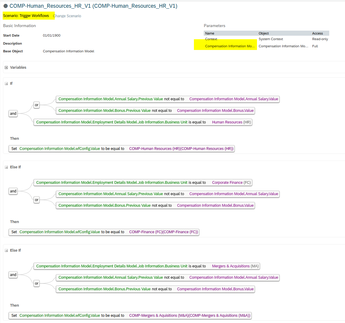Select the Context parameter row
Screen dimensions: 345x323
point(211,39)
